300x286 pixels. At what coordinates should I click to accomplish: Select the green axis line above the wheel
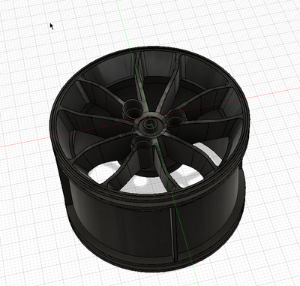[x=123, y=23]
